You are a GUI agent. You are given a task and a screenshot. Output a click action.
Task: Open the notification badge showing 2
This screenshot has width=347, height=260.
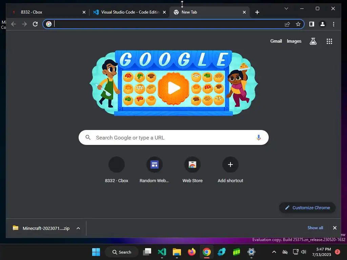[338, 252]
